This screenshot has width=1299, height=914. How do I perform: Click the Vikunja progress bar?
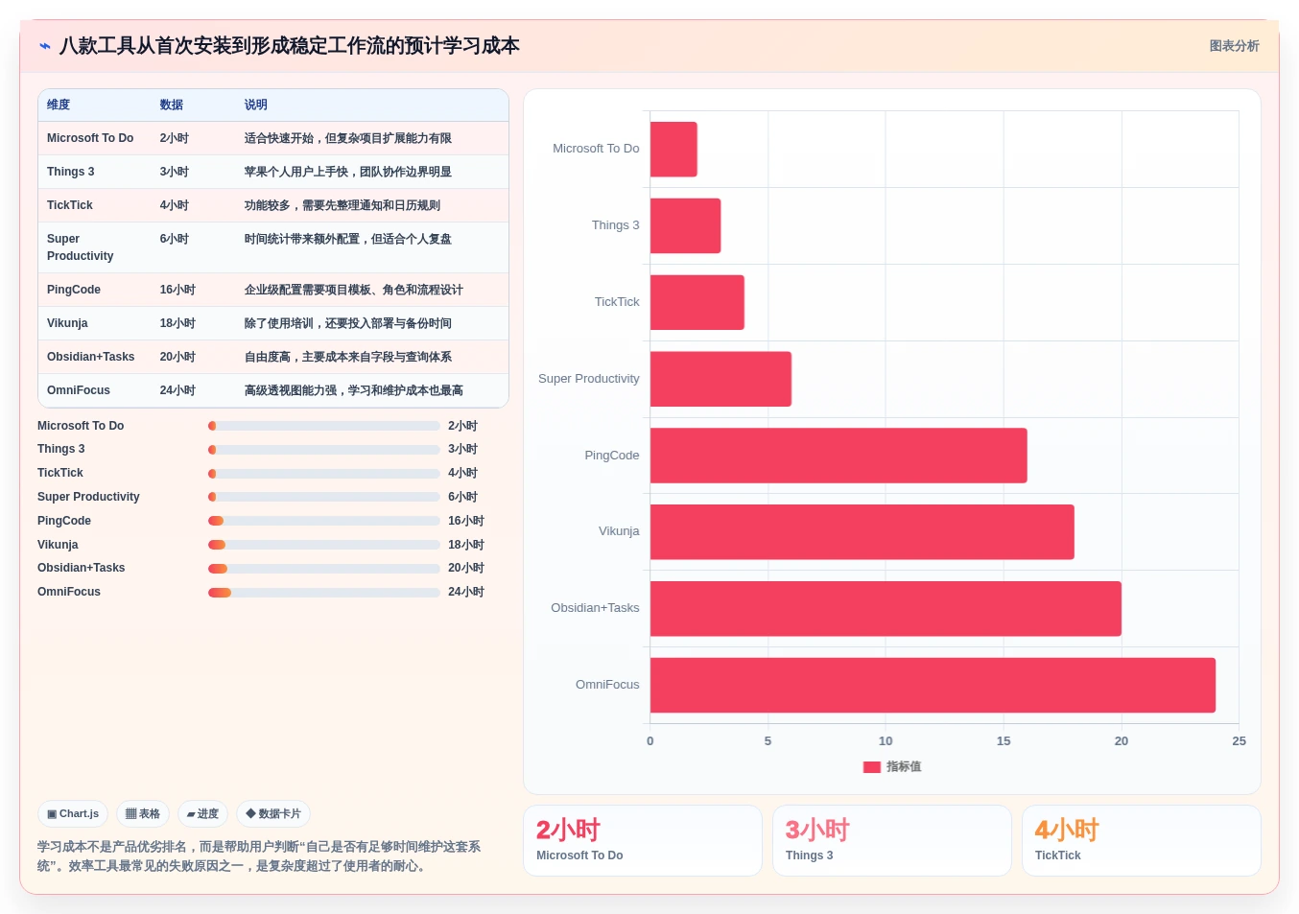coord(324,545)
